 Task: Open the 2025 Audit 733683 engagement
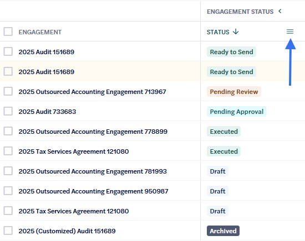47,112
